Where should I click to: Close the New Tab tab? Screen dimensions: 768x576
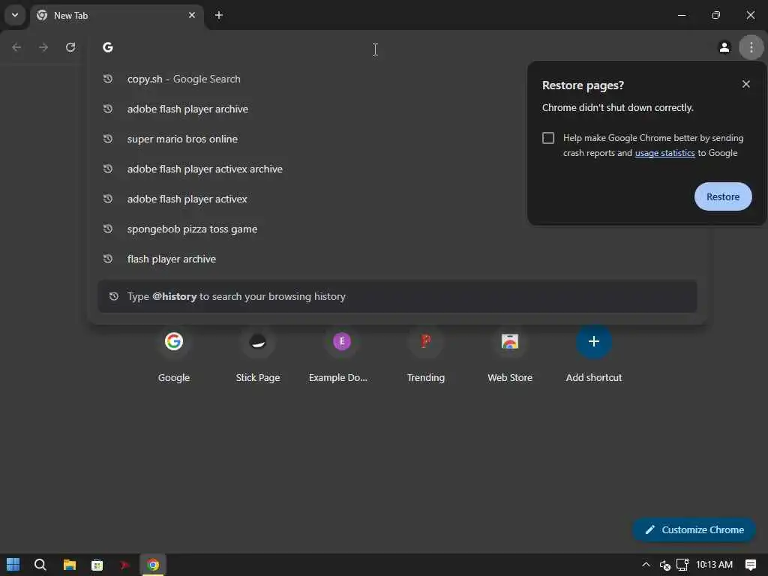pos(192,15)
